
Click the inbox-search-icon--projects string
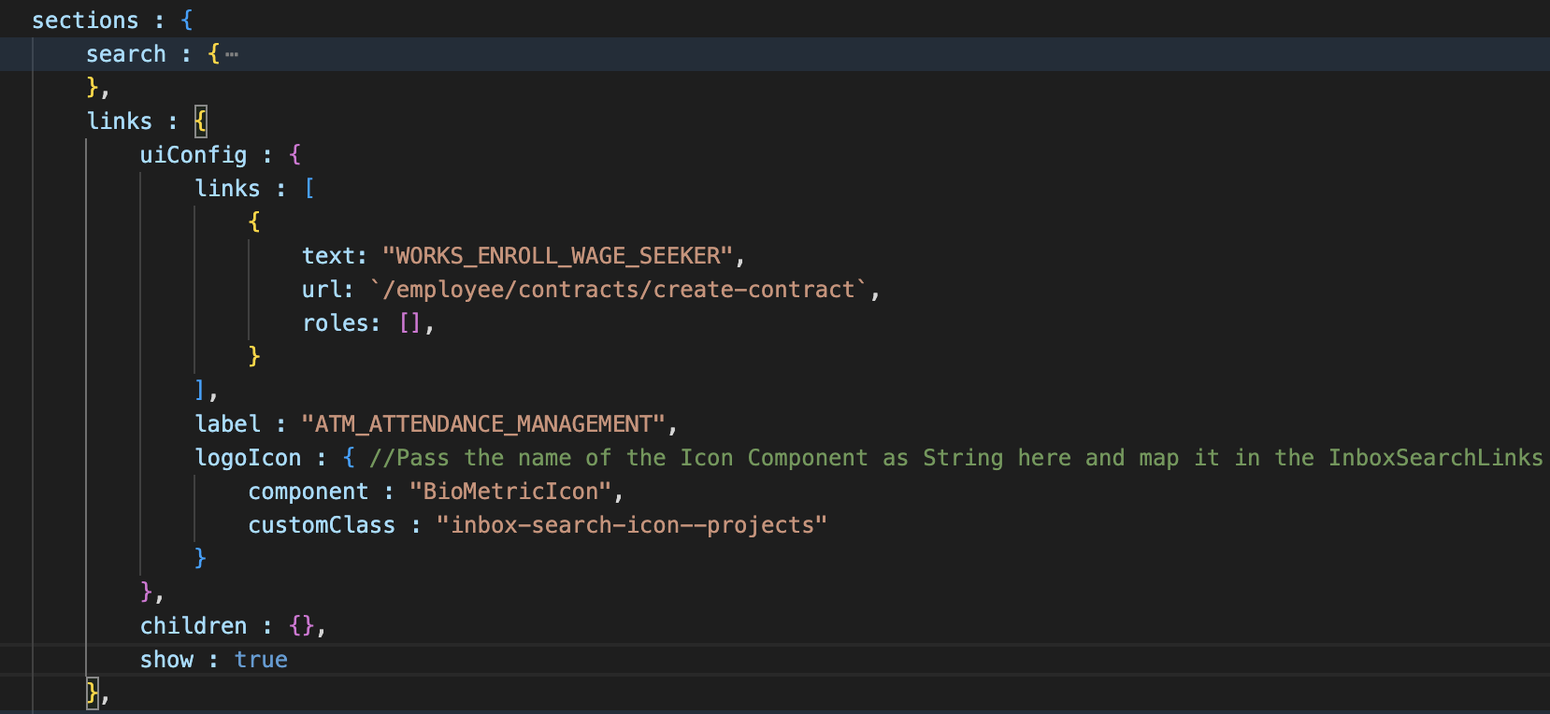[x=631, y=525]
